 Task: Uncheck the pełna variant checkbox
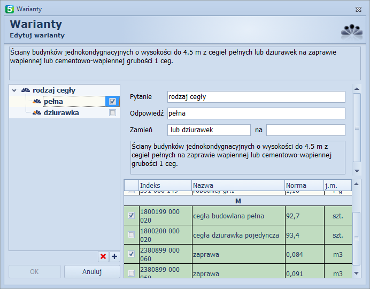112,102
